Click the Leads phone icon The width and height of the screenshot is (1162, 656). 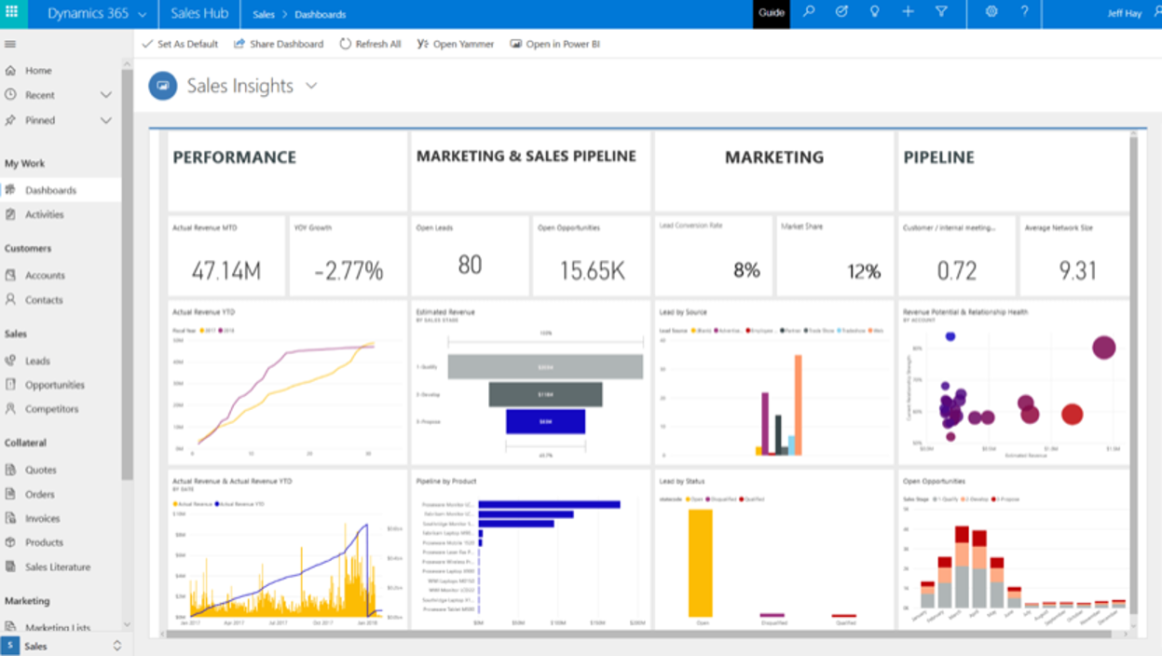pyautogui.click(x=10, y=361)
